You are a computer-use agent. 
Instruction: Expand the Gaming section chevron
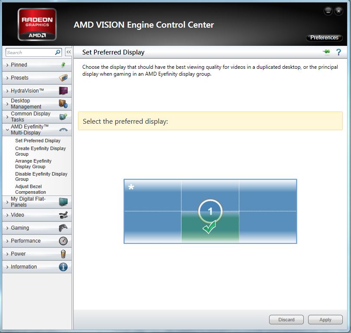(x=7, y=228)
